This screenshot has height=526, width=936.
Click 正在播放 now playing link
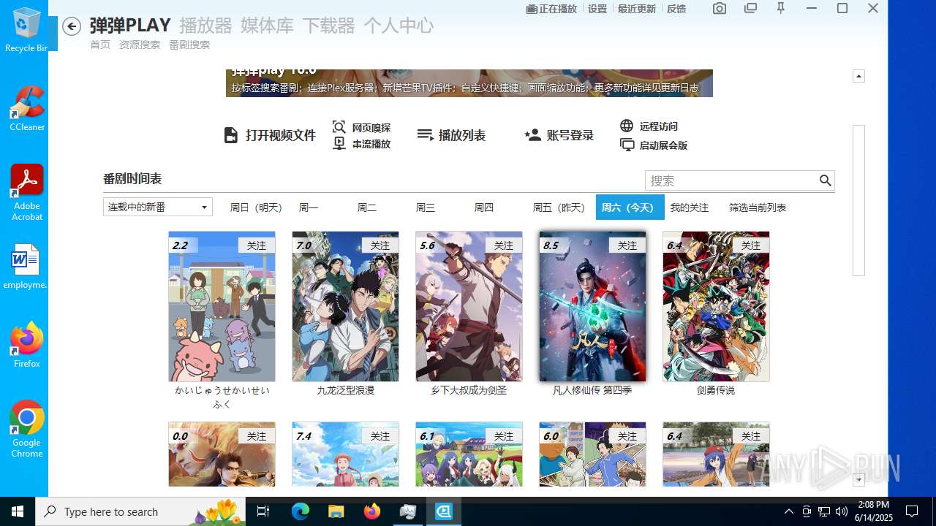551,9
